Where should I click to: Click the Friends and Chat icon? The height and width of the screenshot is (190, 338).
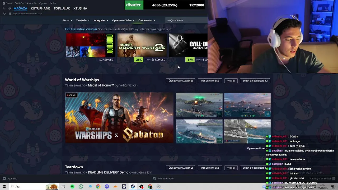334,179
